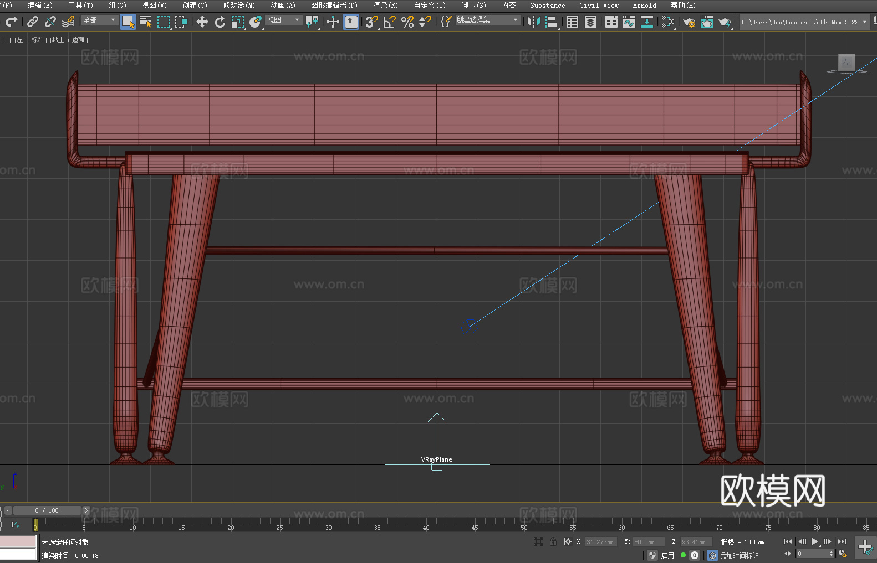Open the Arnold menu

coord(644,5)
